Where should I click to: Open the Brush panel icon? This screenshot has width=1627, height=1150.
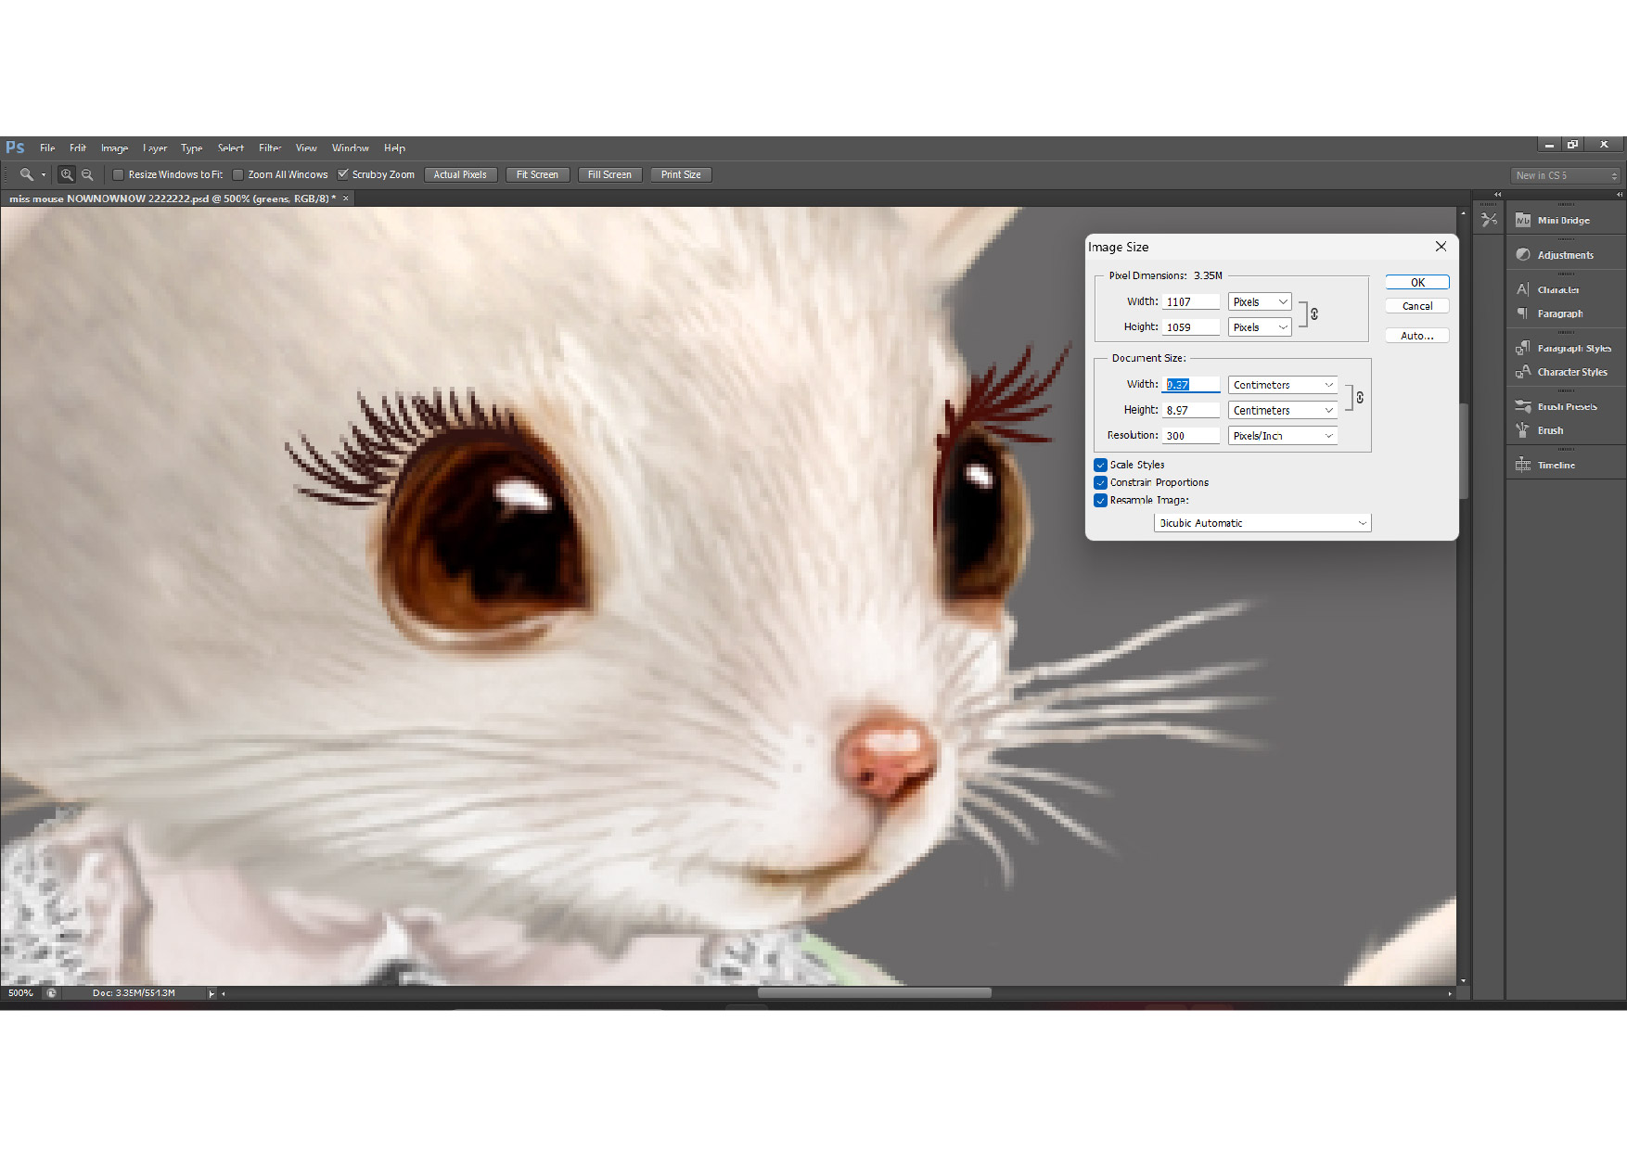(x=1523, y=430)
